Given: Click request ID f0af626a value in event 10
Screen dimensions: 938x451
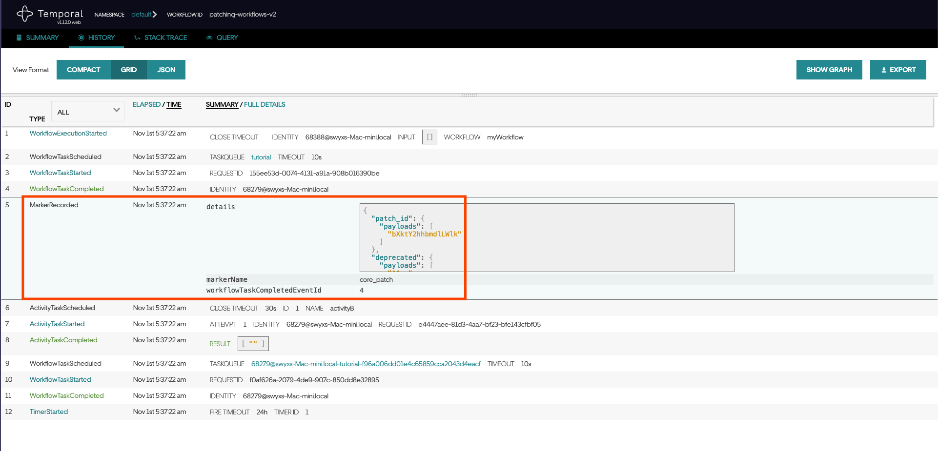Looking at the screenshot, I should coord(314,380).
